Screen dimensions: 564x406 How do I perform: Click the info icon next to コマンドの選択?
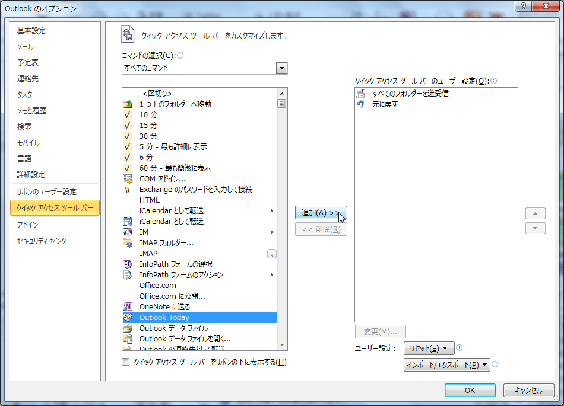(180, 55)
